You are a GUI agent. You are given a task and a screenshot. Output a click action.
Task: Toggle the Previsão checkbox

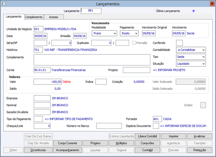click(x=134, y=43)
